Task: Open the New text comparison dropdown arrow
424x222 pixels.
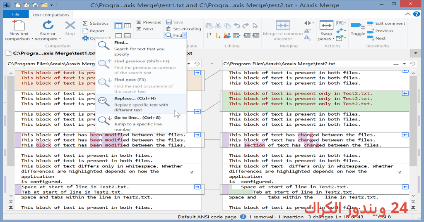Action: [x=32, y=39]
